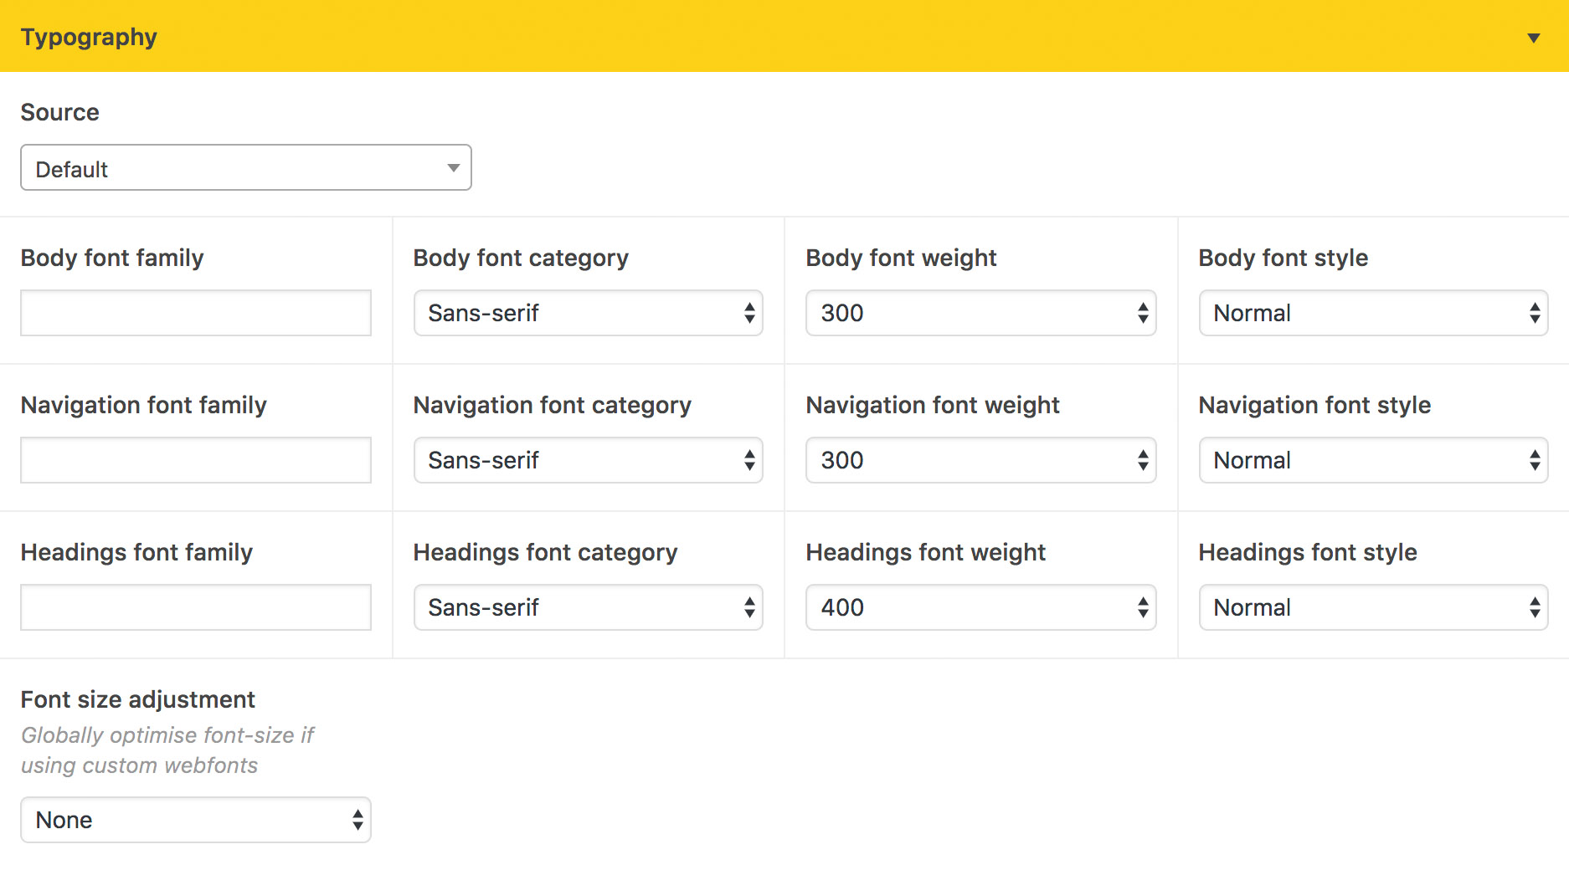Image resolution: width=1569 pixels, height=870 pixels.
Task: Expand the Headings font category select
Action: pos(588,607)
